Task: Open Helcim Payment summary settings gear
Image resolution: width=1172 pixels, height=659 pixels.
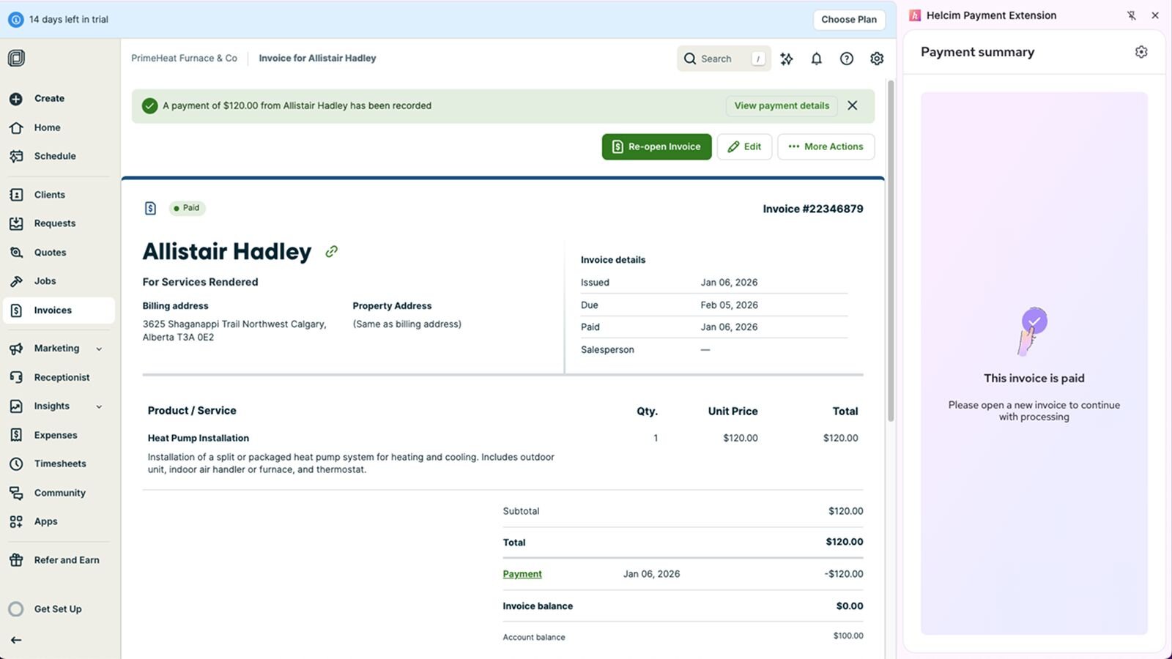Action: 1141,52
